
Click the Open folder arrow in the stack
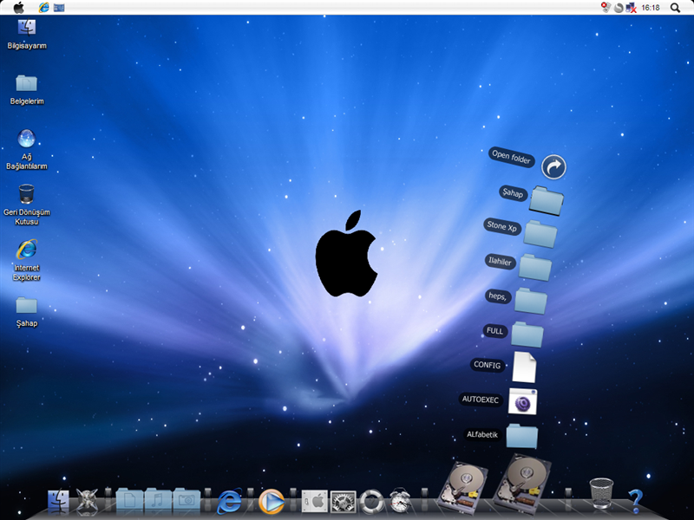click(x=553, y=167)
